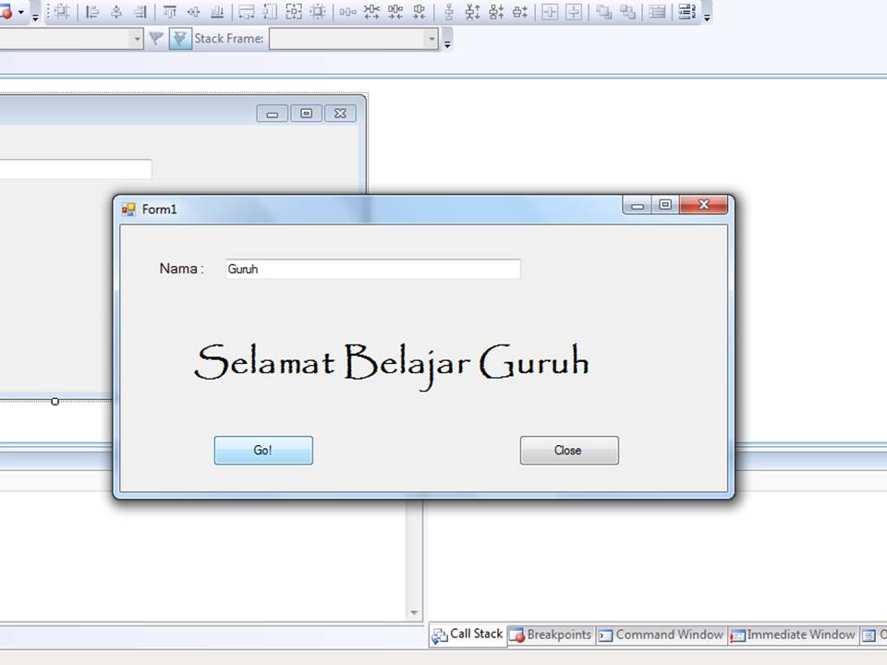Viewport: 887px width, 665px height.
Task: Click the Make Same Width icon
Action: pos(247,11)
